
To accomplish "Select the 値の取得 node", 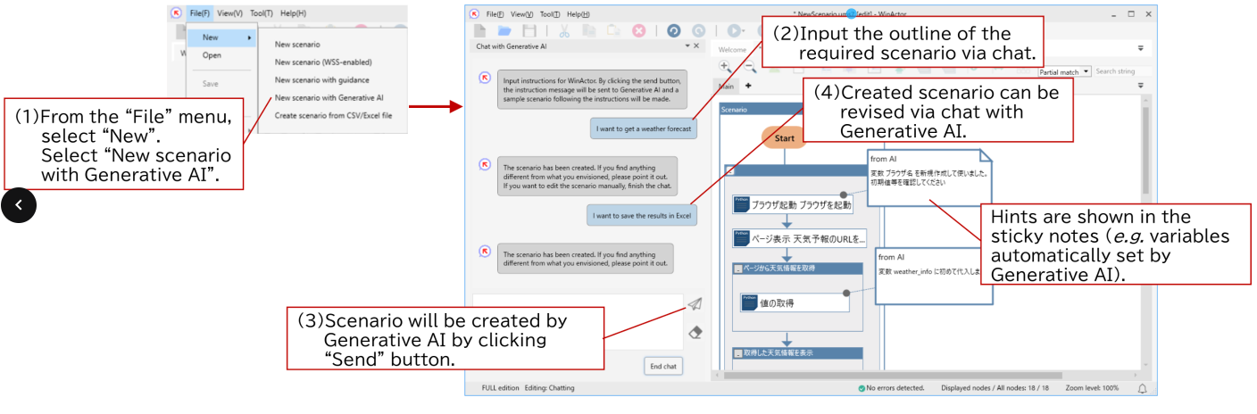I will [795, 302].
